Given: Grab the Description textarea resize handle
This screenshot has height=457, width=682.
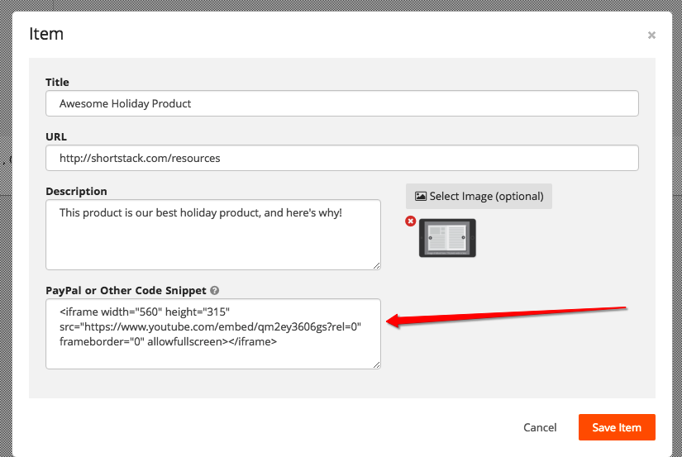Looking at the screenshot, I should coord(377,265).
